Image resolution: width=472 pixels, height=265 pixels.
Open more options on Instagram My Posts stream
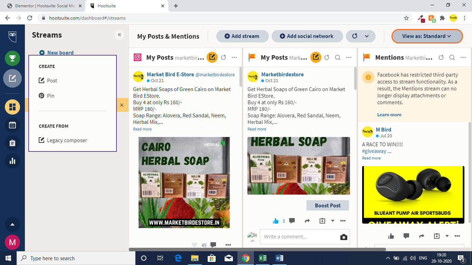(234, 57)
